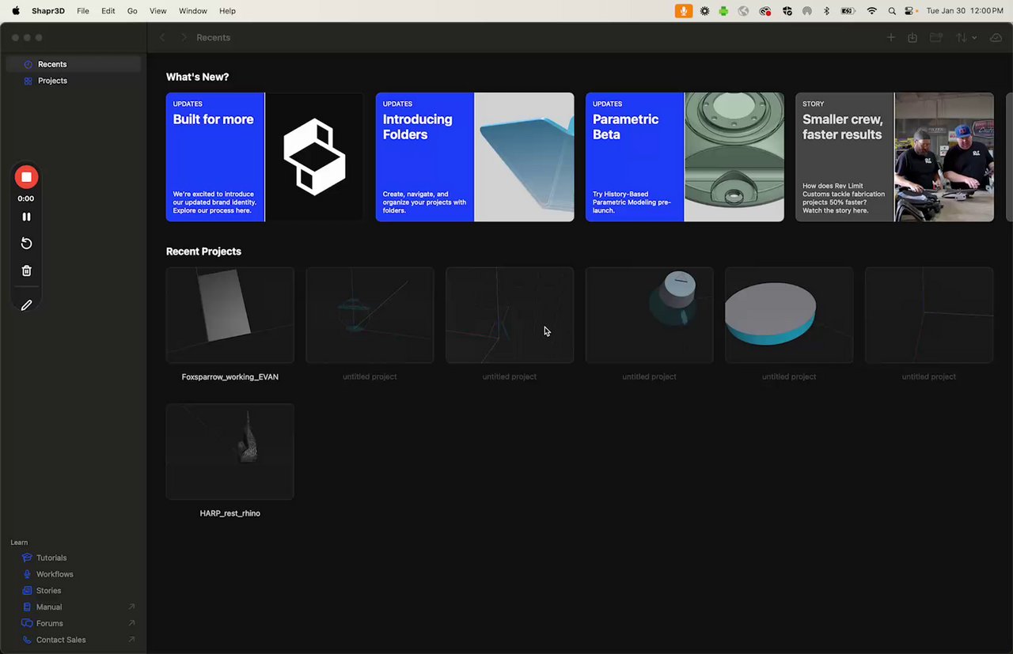1013x654 pixels.
Task: Open Bluetooth status in the menu bar
Action: point(826,11)
